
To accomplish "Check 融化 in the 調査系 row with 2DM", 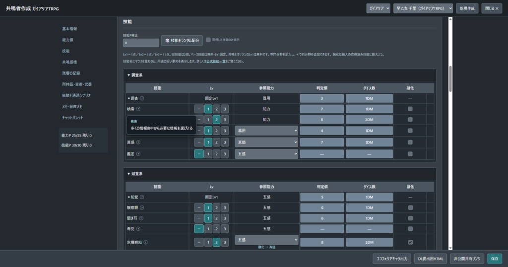I will pos(410,120).
